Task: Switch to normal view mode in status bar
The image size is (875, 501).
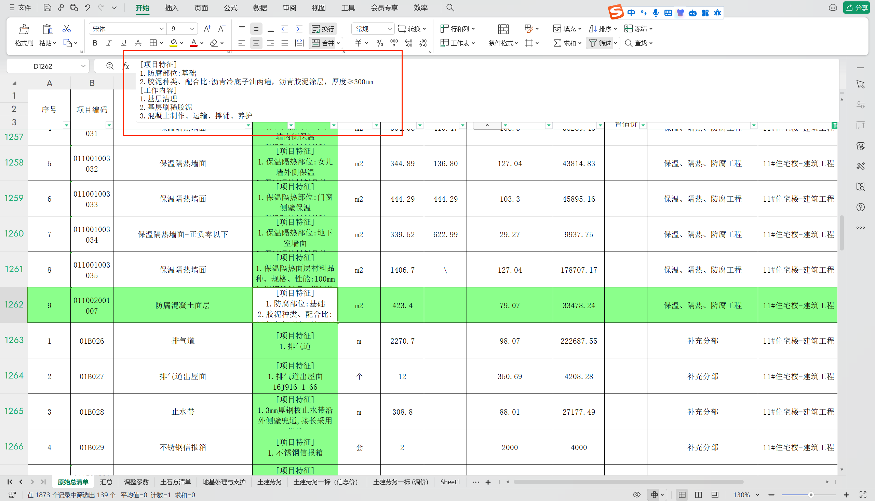Action: [x=682, y=495]
